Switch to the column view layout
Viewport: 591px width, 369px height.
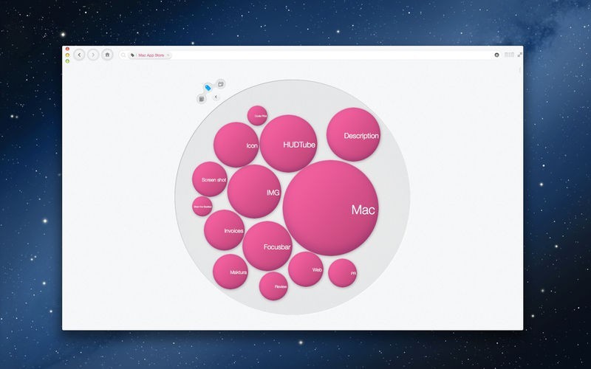(x=509, y=55)
